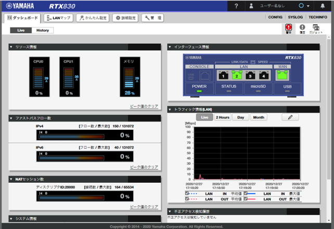Switch to the LANマップ tab
The height and width of the screenshot is (229, 334).
(58, 18)
